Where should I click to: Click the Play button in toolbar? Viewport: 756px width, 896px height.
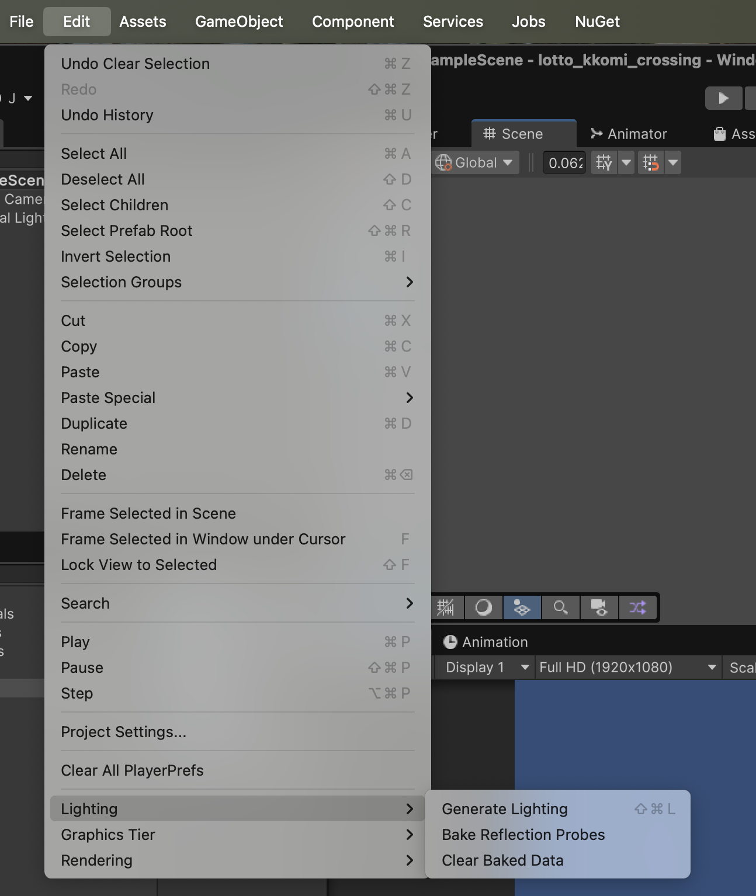pyautogui.click(x=723, y=98)
